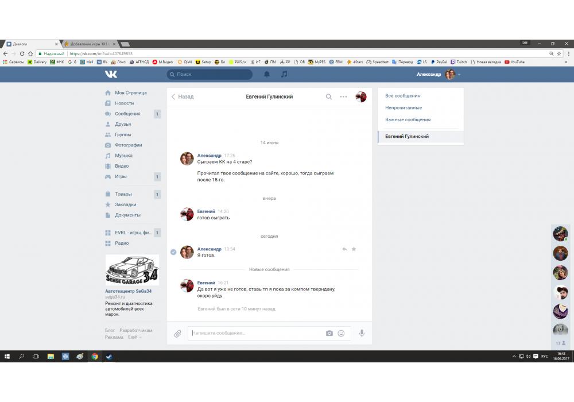Click the message input field

tap(255, 333)
